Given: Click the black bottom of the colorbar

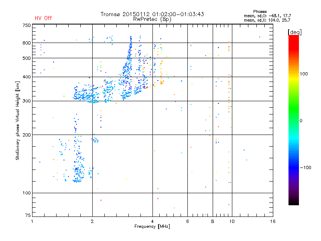Looking at the screenshot, I should point(294,202).
